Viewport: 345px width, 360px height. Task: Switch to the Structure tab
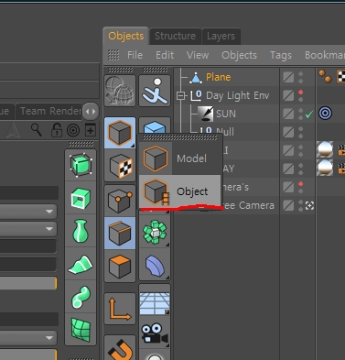175,36
